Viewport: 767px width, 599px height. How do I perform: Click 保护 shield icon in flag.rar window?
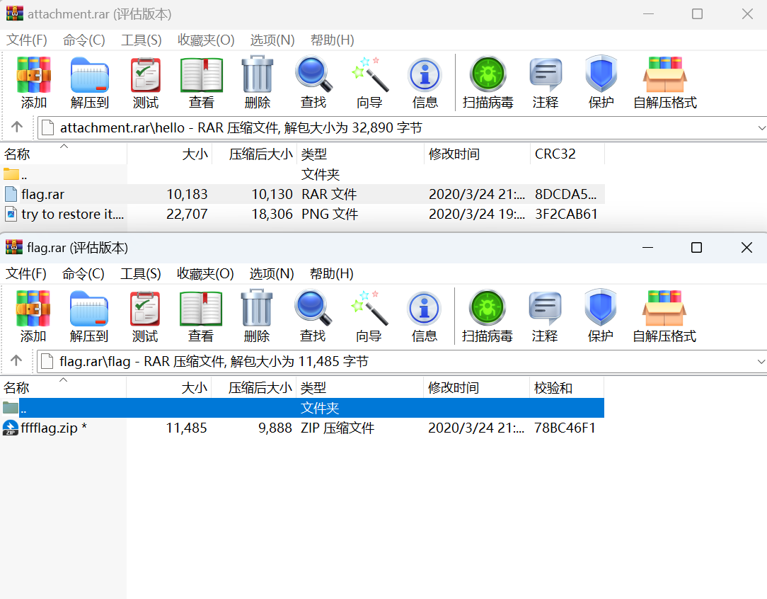(x=601, y=307)
